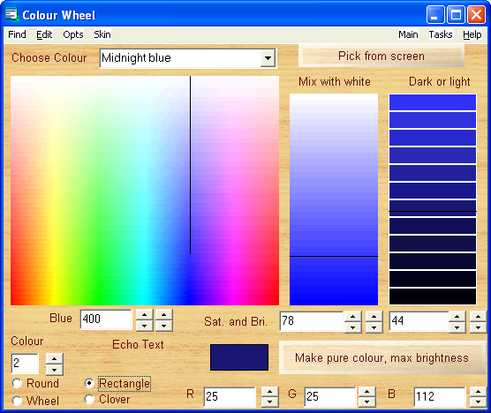491x413 pixels.
Task: Expand the Choose Colour dropdown list
Action: pyautogui.click(x=268, y=58)
